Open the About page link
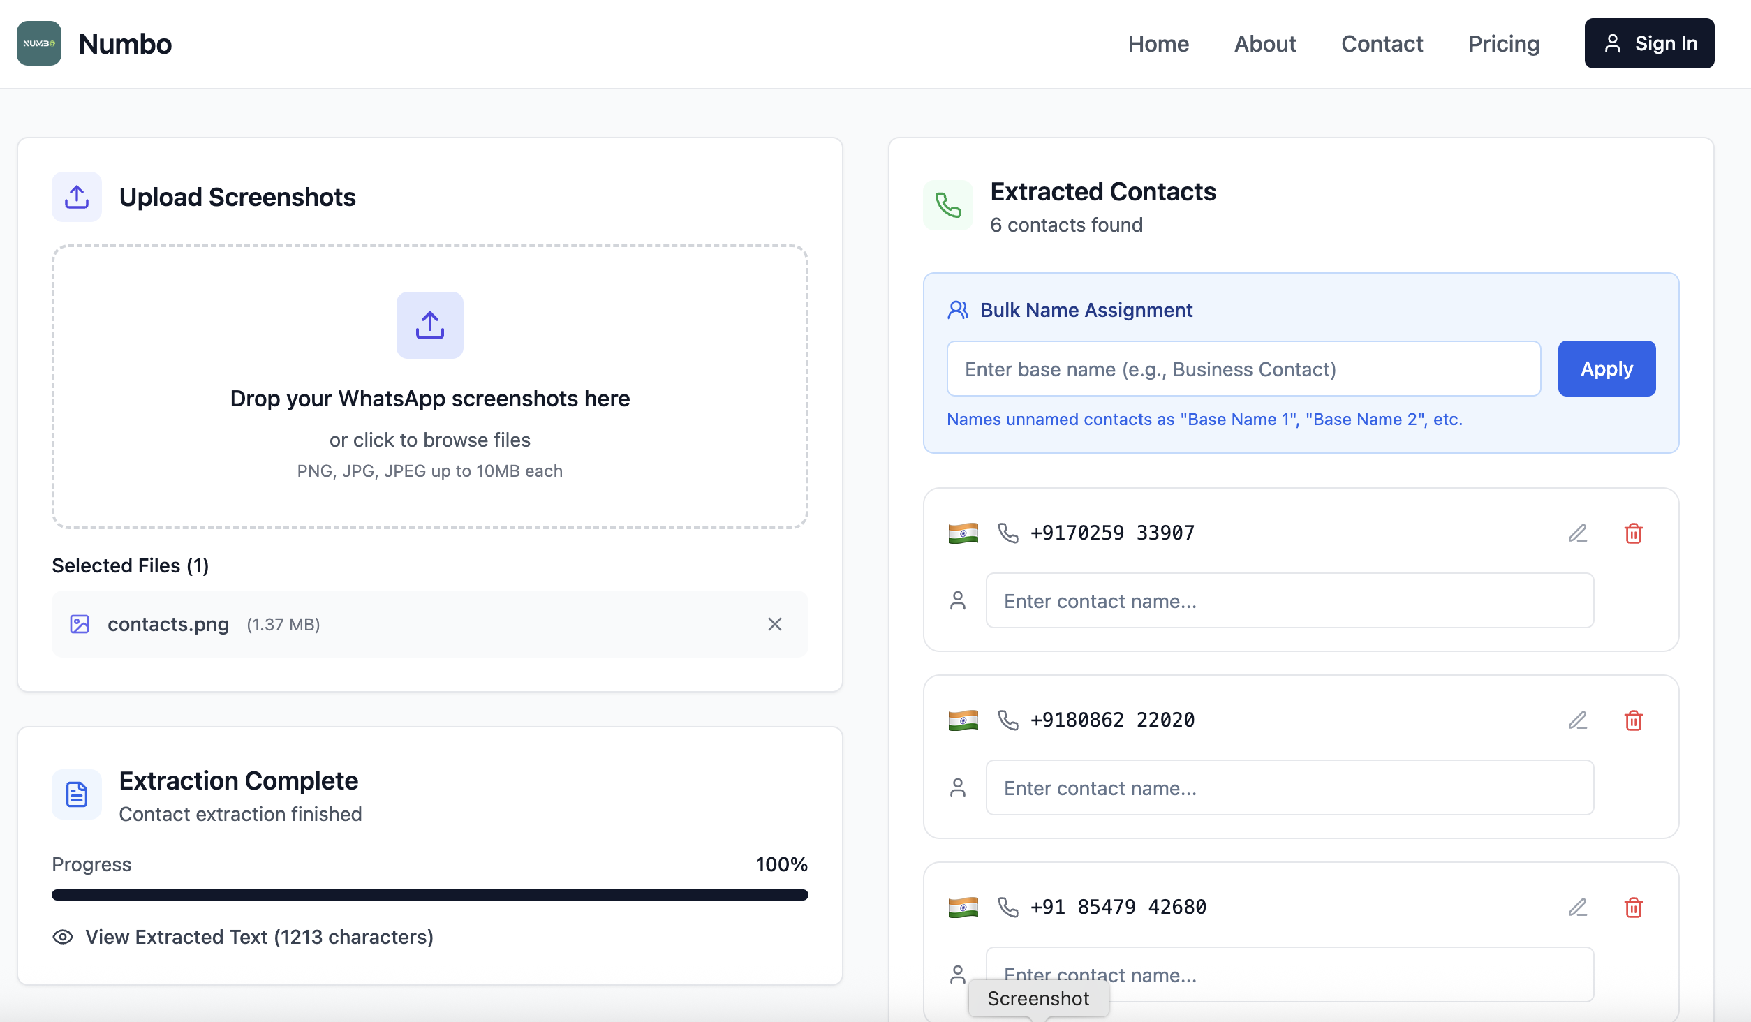This screenshot has height=1022, width=1751. point(1264,43)
